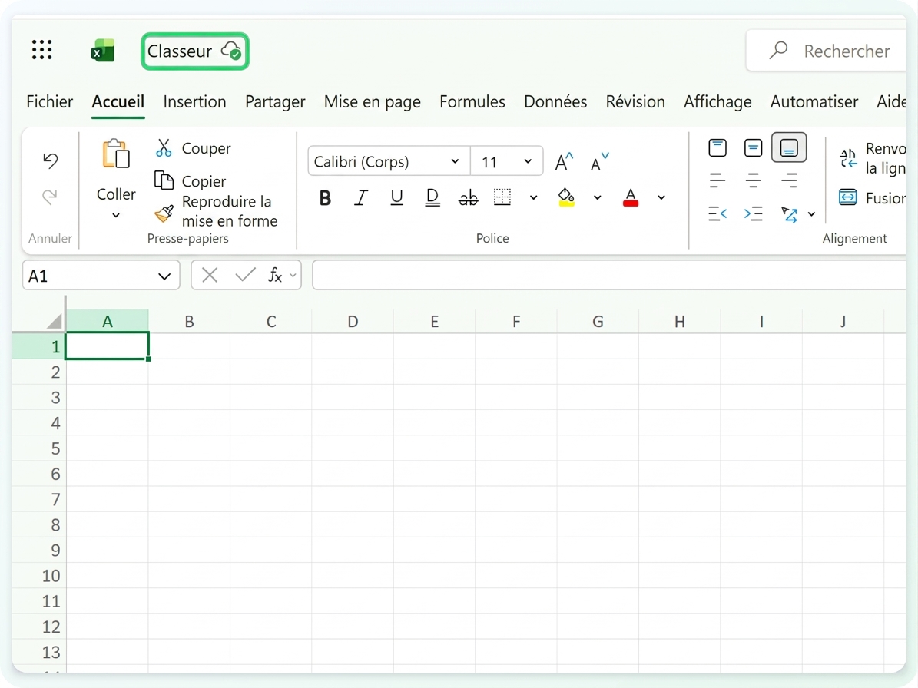
Task: Click the Classeur workbook name
Action: [x=179, y=51]
